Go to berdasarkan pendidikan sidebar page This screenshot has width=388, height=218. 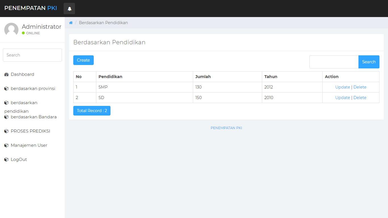tap(24, 103)
